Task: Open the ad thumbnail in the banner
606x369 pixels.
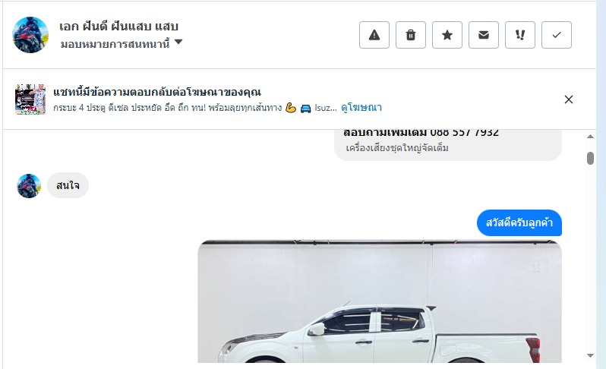Action: (x=30, y=99)
